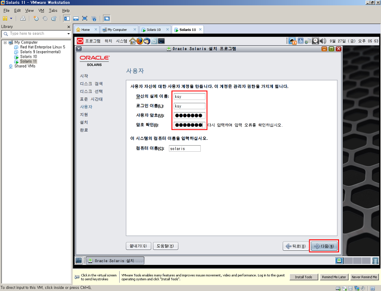
Task: Select Solaris 10 in the library tree
Action: point(28,57)
